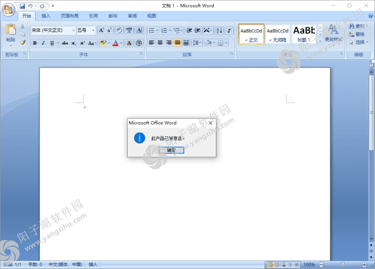Select Align Right paragraph alignment

pyautogui.click(x=169, y=43)
